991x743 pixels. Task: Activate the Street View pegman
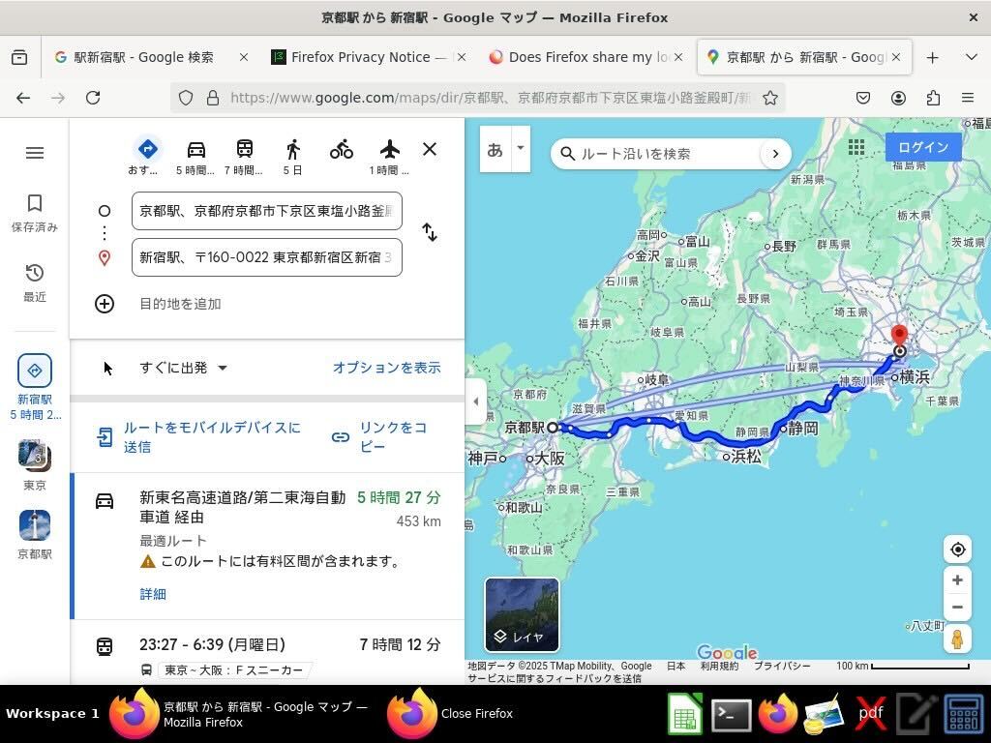click(x=957, y=639)
